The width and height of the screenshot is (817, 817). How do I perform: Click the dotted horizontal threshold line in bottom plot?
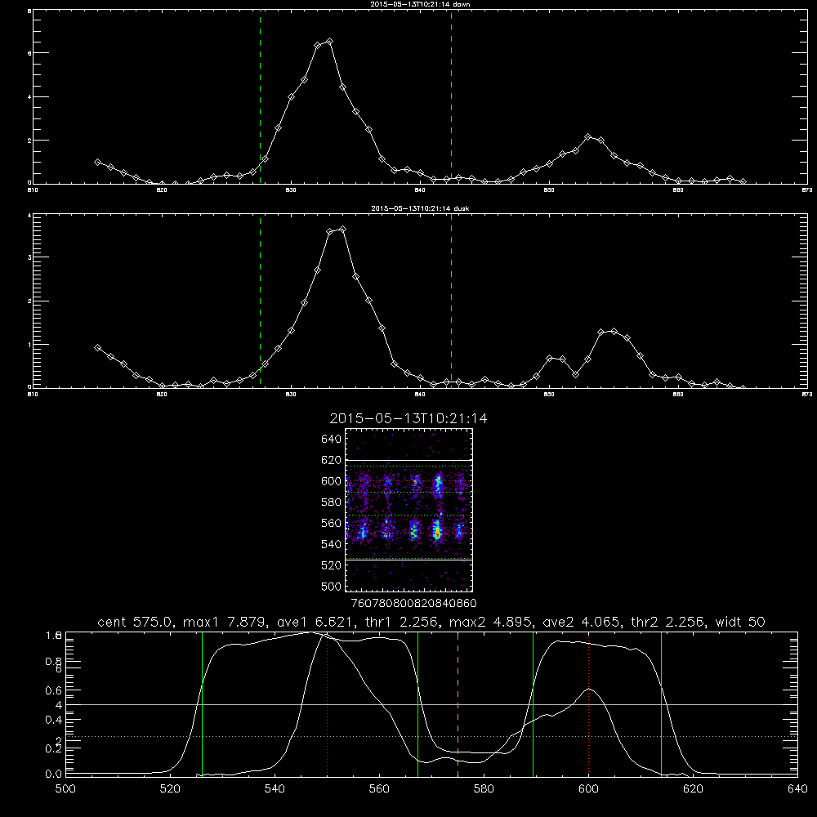click(x=431, y=736)
